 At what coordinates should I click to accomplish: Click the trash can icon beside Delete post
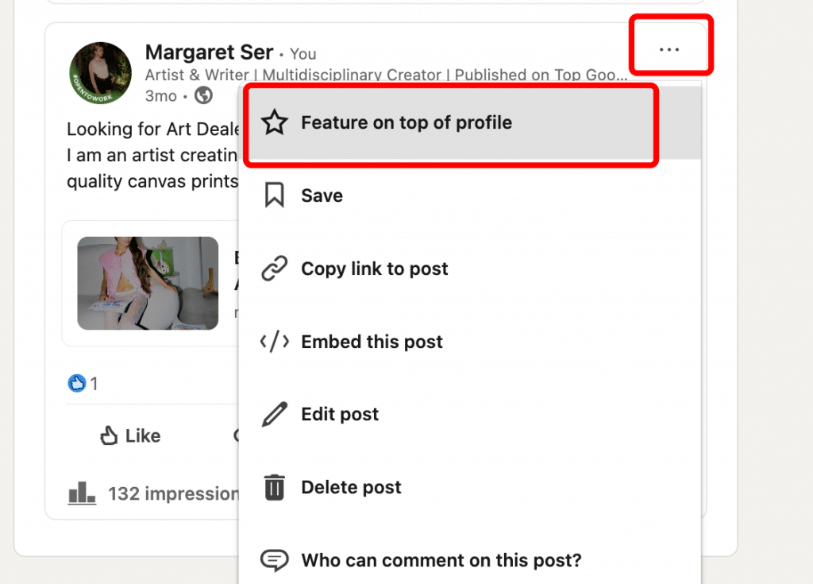point(274,486)
